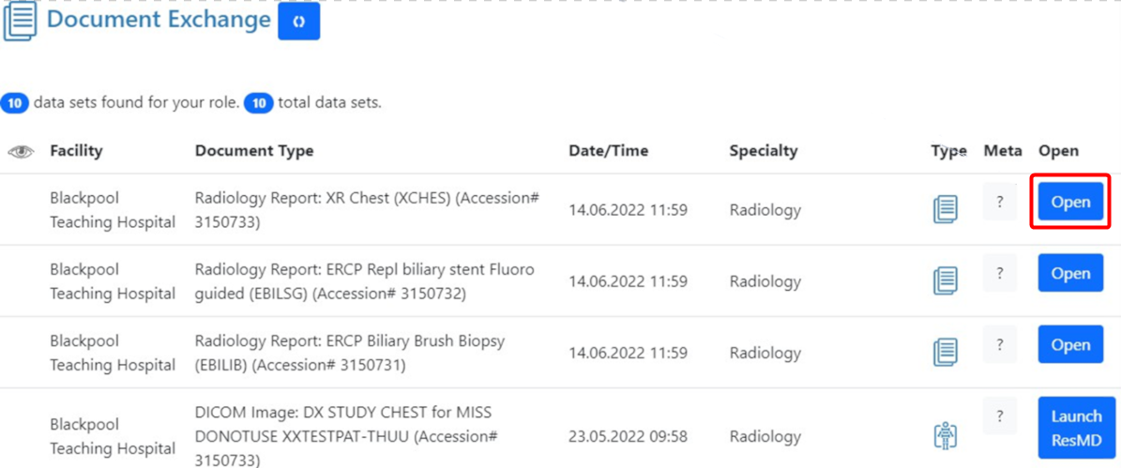Launch ResMD for the DICOM image
The image size is (1121, 468).
click(1076, 428)
